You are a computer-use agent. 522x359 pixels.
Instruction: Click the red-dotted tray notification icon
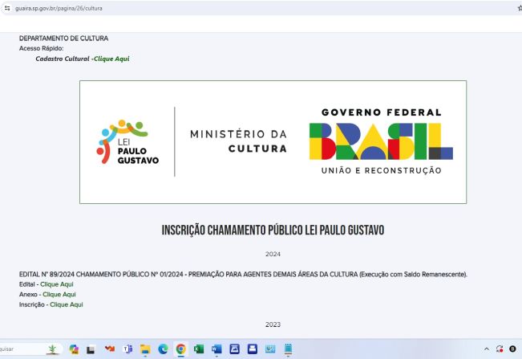pyautogui.click(x=500, y=349)
